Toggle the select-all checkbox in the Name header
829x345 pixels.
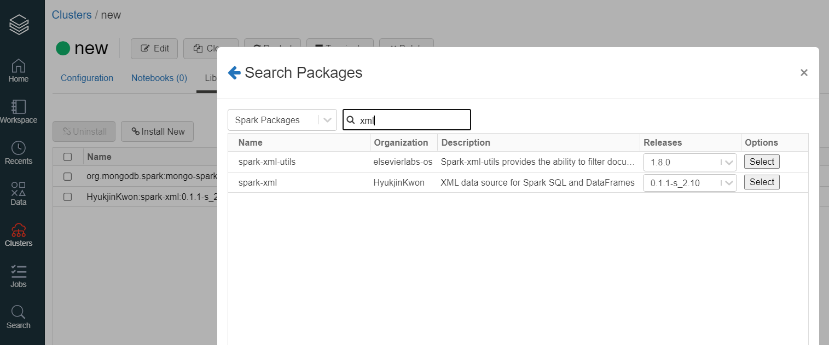(x=68, y=157)
